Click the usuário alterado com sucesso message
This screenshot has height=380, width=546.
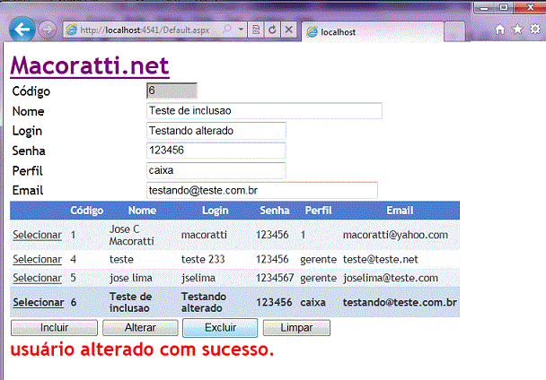click(x=142, y=350)
